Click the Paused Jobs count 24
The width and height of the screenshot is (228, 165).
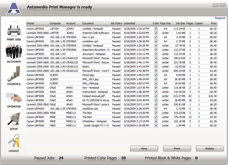61,158
